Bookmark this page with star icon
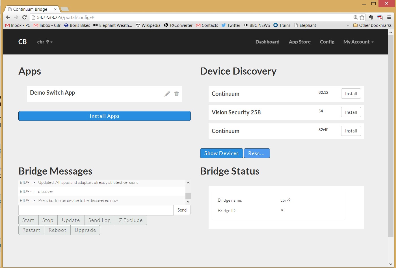The image size is (396, 268). [x=362, y=17]
